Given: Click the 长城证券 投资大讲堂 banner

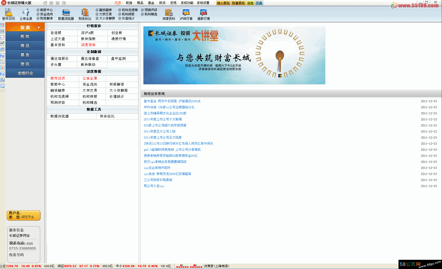Looking at the screenshot, I should [x=234, y=55].
